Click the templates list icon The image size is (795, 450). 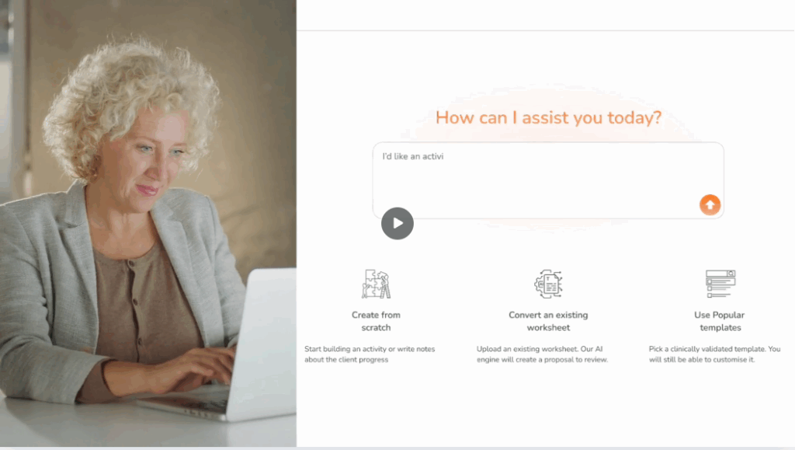pos(720,284)
